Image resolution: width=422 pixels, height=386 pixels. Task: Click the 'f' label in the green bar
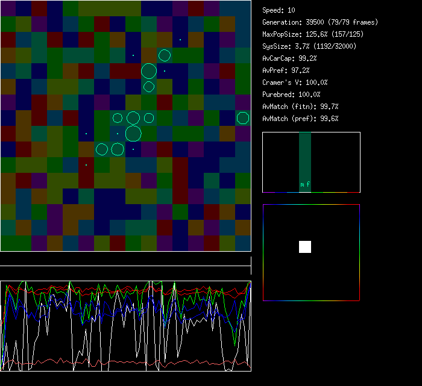[x=308, y=185]
